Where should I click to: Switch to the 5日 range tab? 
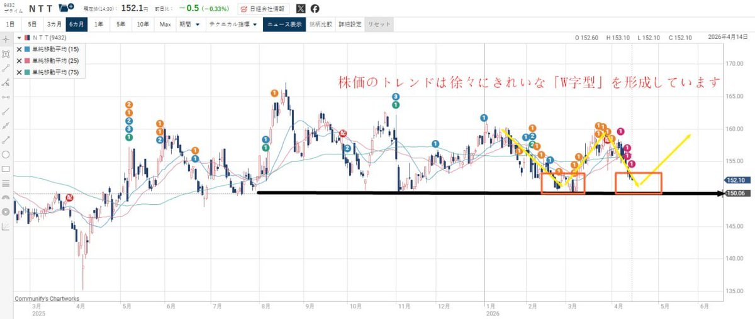click(x=31, y=24)
